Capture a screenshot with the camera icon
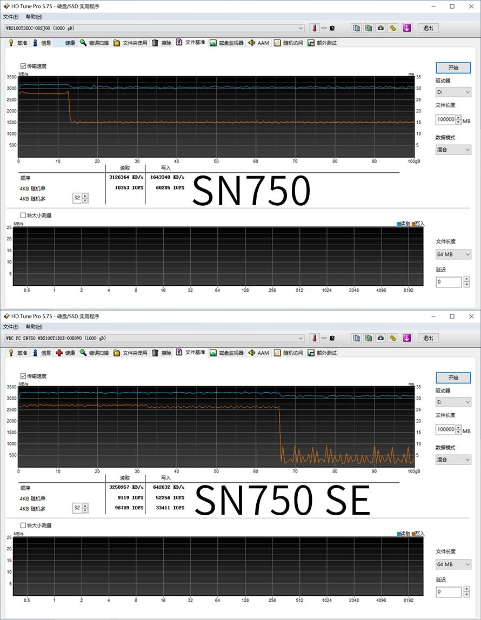The image size is (481, 620). point(382,28)
